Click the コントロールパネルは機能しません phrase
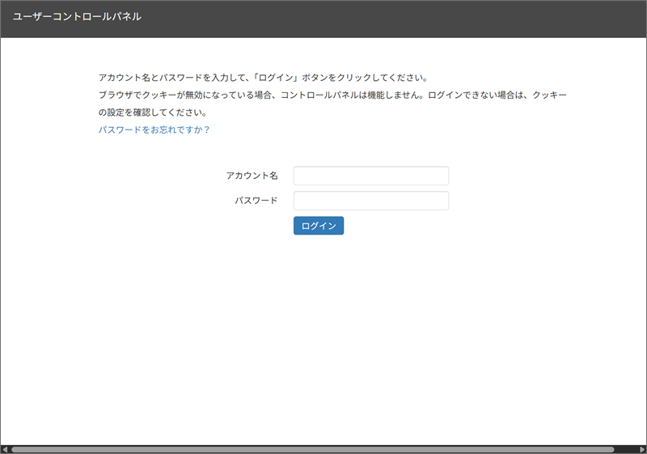This screenshot has height=454, width=647. click(x=351, y=95)
